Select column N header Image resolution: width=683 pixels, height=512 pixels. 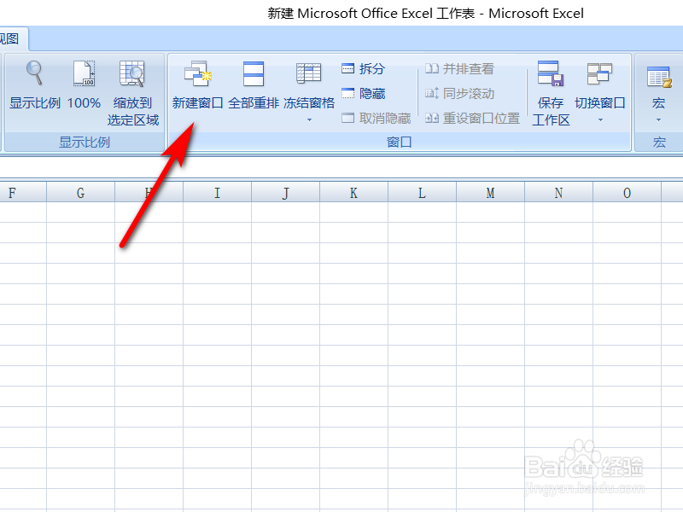(559, 193)
